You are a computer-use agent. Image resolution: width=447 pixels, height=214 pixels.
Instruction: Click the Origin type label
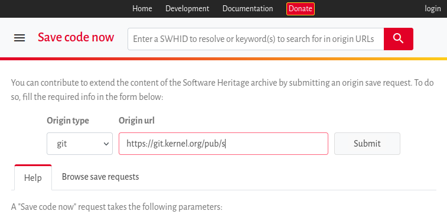click(x=68, y=121)
